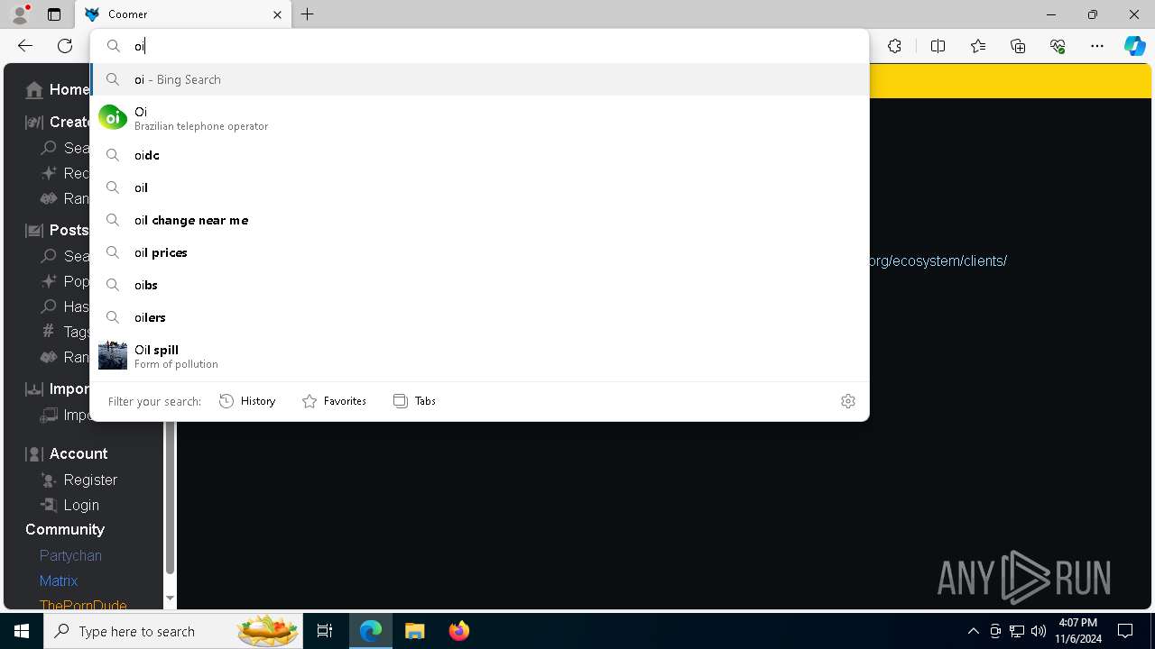Open Split screen view icon
Image resolution: width=1155 pixels, height=649 pixels.
tap(938, 46)
